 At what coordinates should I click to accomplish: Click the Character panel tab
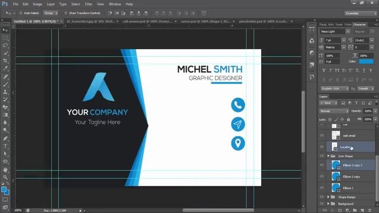pyautogui.click(x=359, y=24)
